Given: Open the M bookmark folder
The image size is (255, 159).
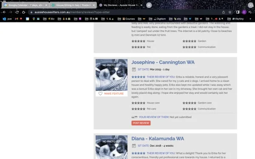Looking at the screenshot, I should pyautogui.click(x=188, y=19).
